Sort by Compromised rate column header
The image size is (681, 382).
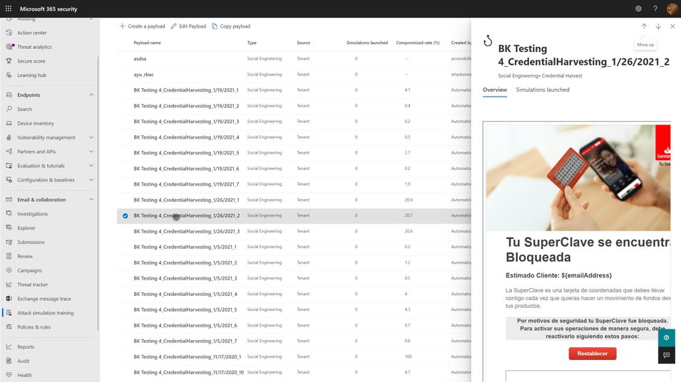tap(418, 43)
